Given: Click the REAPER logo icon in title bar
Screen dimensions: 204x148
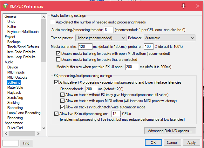Looking at the screenshot, I should coord(5,6).
